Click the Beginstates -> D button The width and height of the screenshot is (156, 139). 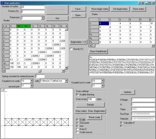(78, 42)
